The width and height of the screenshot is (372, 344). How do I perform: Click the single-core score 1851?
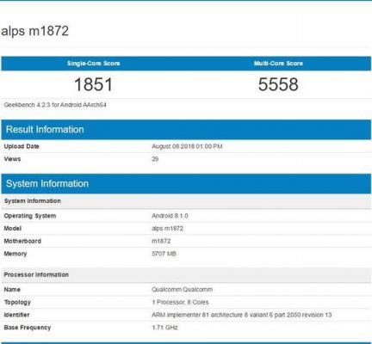coord(93,84)
